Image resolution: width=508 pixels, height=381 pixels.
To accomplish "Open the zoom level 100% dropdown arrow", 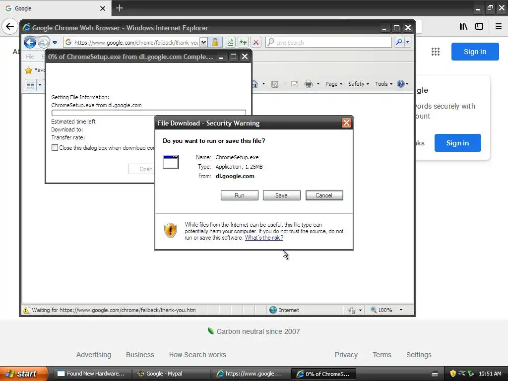I will tap(401, 310).
